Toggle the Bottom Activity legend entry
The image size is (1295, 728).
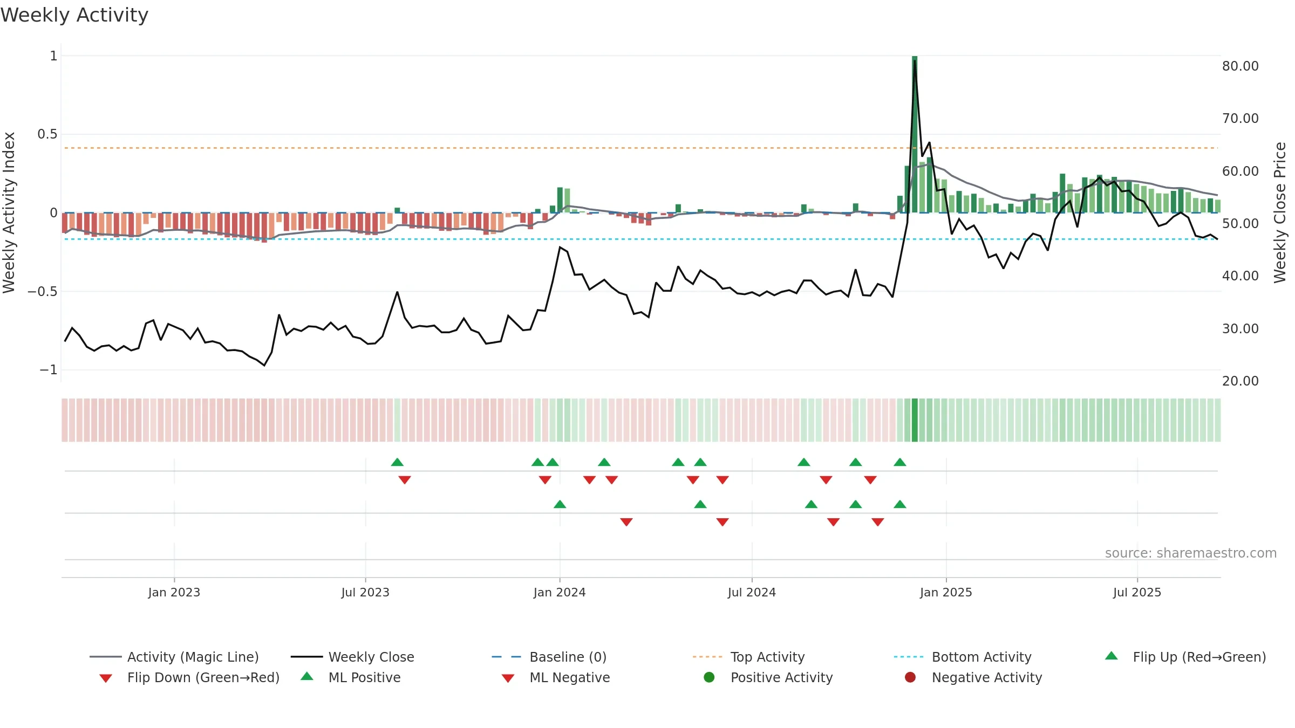pyautogui.click(x=963, y=657)
